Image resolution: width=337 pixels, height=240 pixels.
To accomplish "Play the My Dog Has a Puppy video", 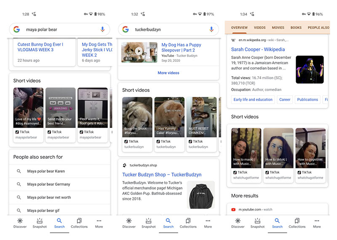I will pyautogui.click(x=139, y=51).
